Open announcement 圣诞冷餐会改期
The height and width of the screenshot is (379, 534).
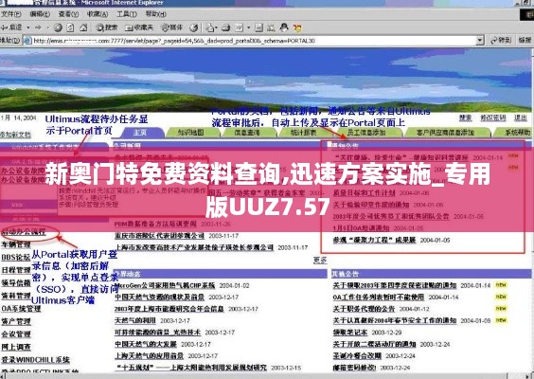pos(357,356)
